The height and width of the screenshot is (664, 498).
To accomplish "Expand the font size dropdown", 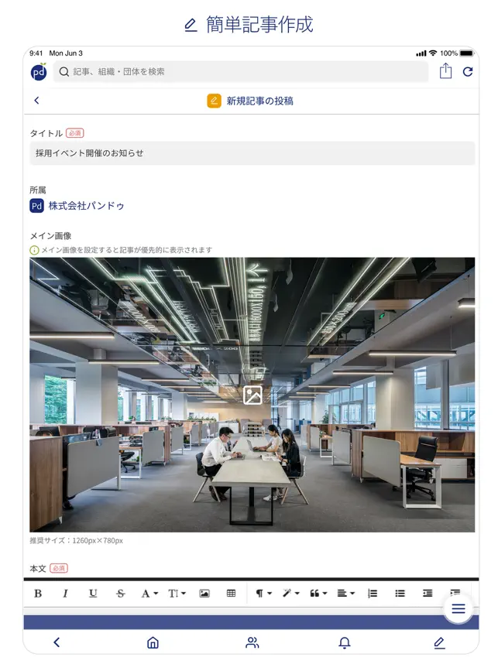I will 177,594.
